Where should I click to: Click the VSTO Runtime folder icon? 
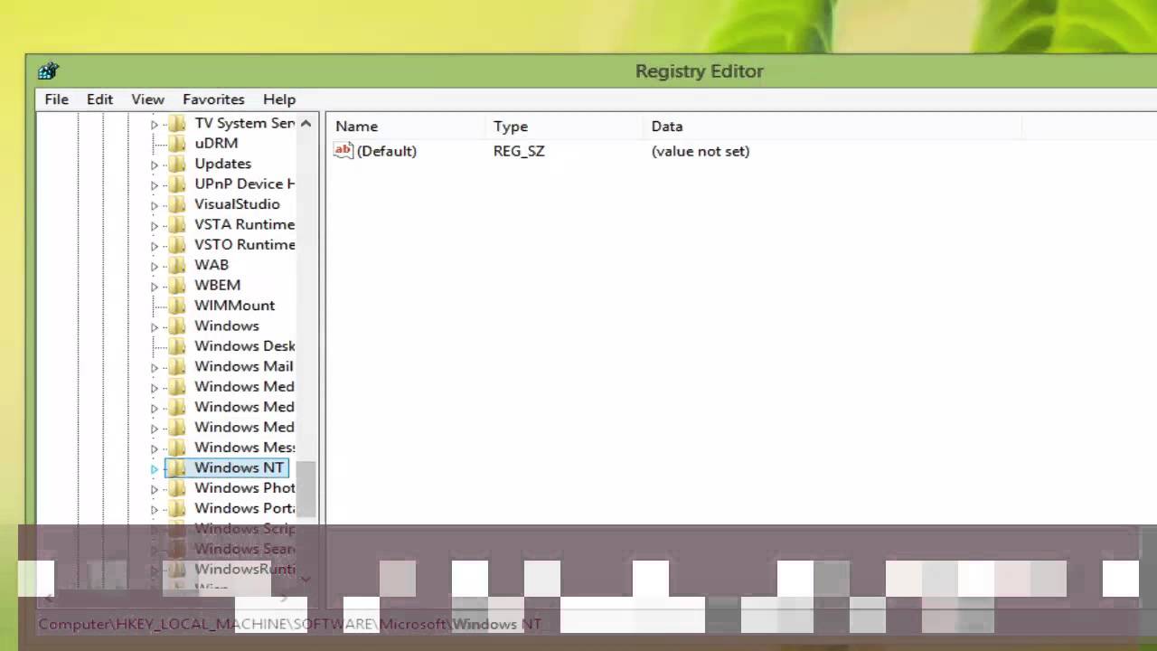pyautogui.click(x=177, y=244)
